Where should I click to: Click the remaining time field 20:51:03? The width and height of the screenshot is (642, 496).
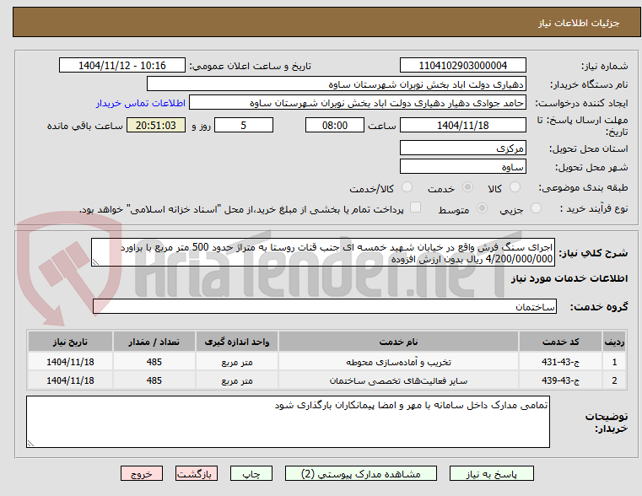pyautogui.click(x=156, y=125)
